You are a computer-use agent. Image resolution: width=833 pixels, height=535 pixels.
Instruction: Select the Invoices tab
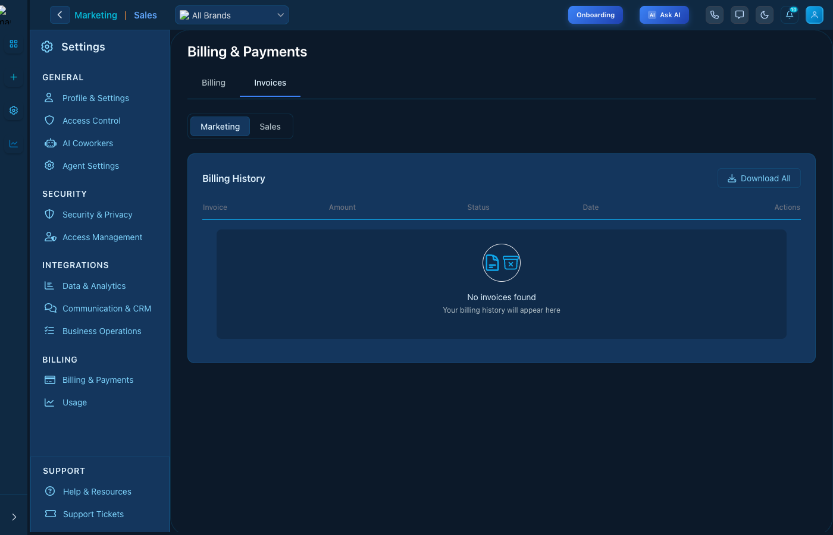coord(270,83)
